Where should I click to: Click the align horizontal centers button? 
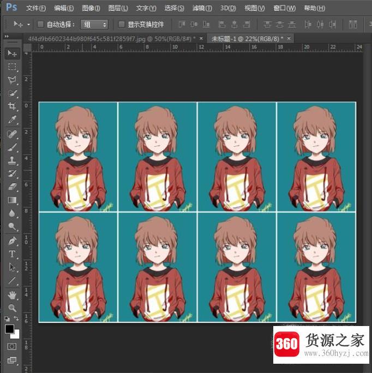[x=234, y=24]
